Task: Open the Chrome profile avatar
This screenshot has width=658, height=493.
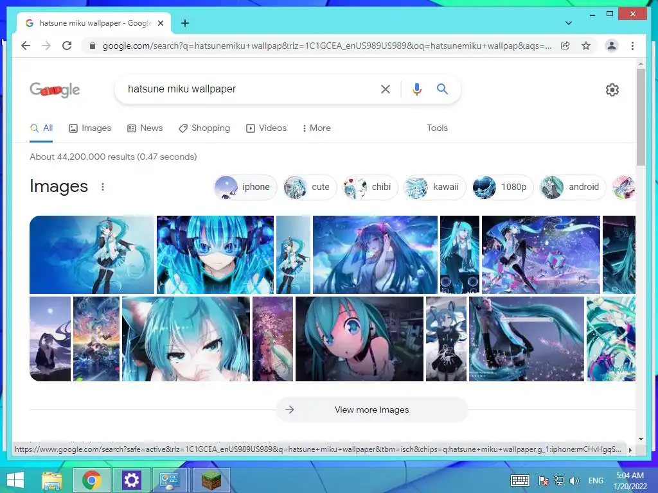Action: (x=612, y=46)
